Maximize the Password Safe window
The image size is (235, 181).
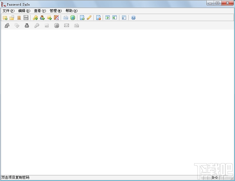tap(217, 3)
